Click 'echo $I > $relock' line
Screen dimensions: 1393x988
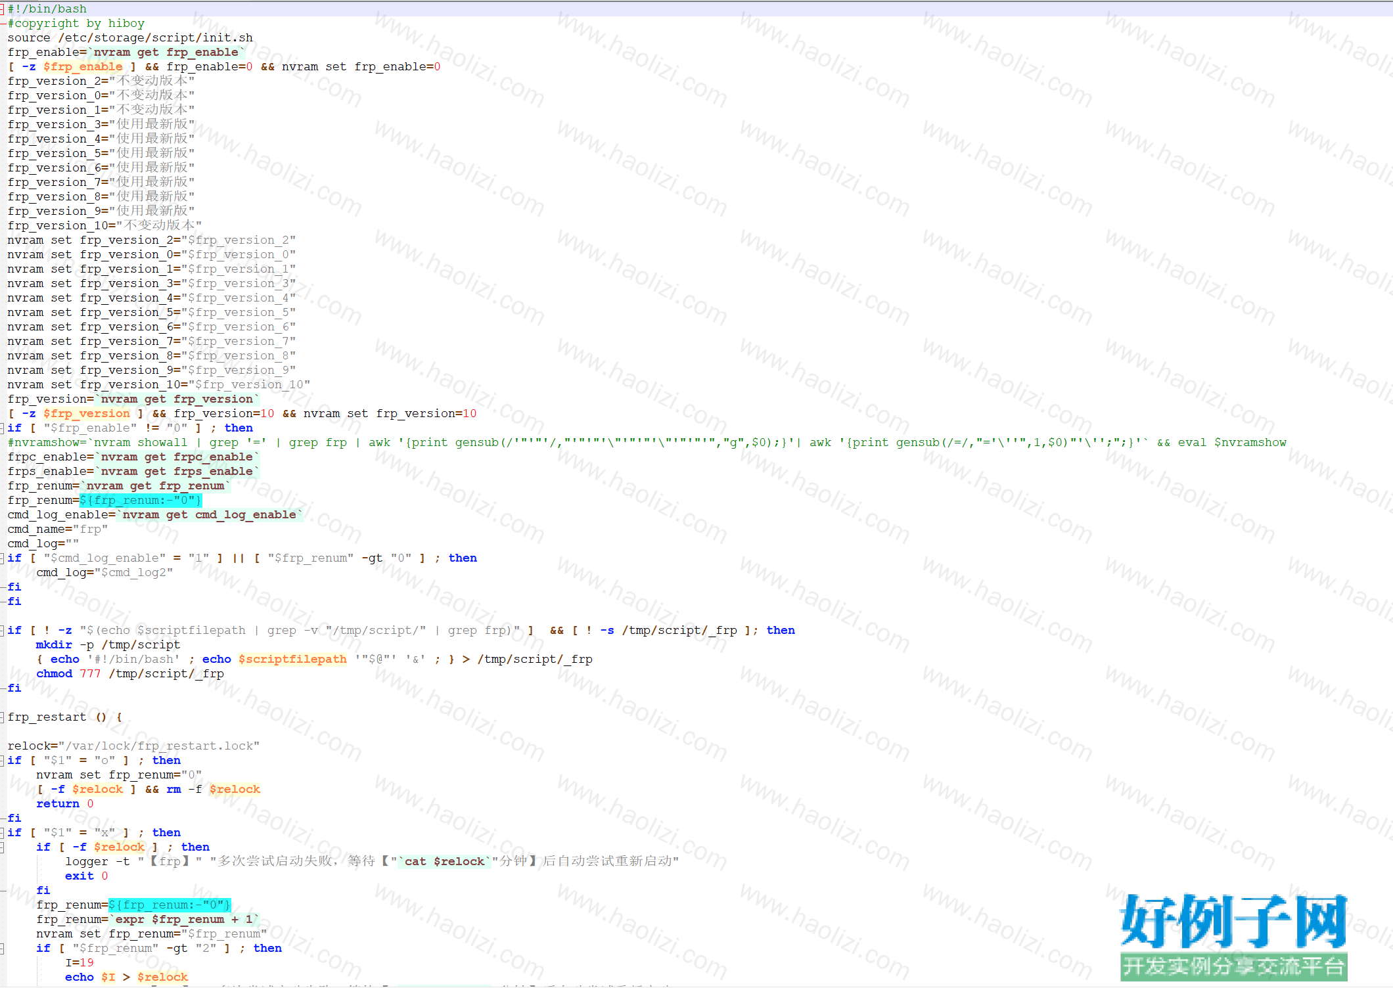(x=126, y=977)
